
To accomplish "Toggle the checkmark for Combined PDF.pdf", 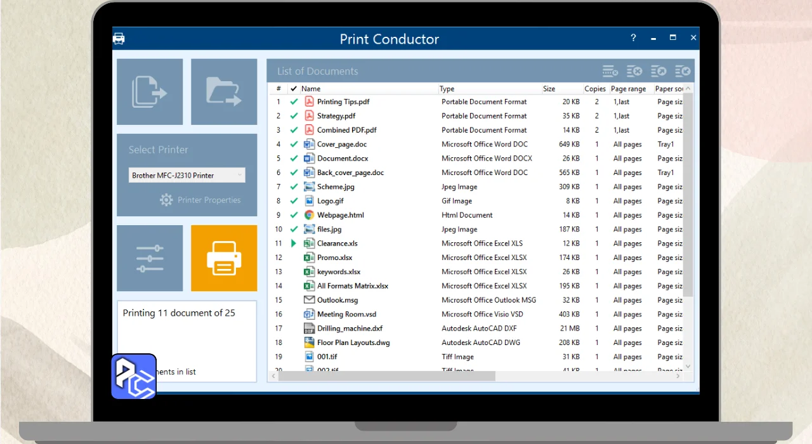I will 294,130.
